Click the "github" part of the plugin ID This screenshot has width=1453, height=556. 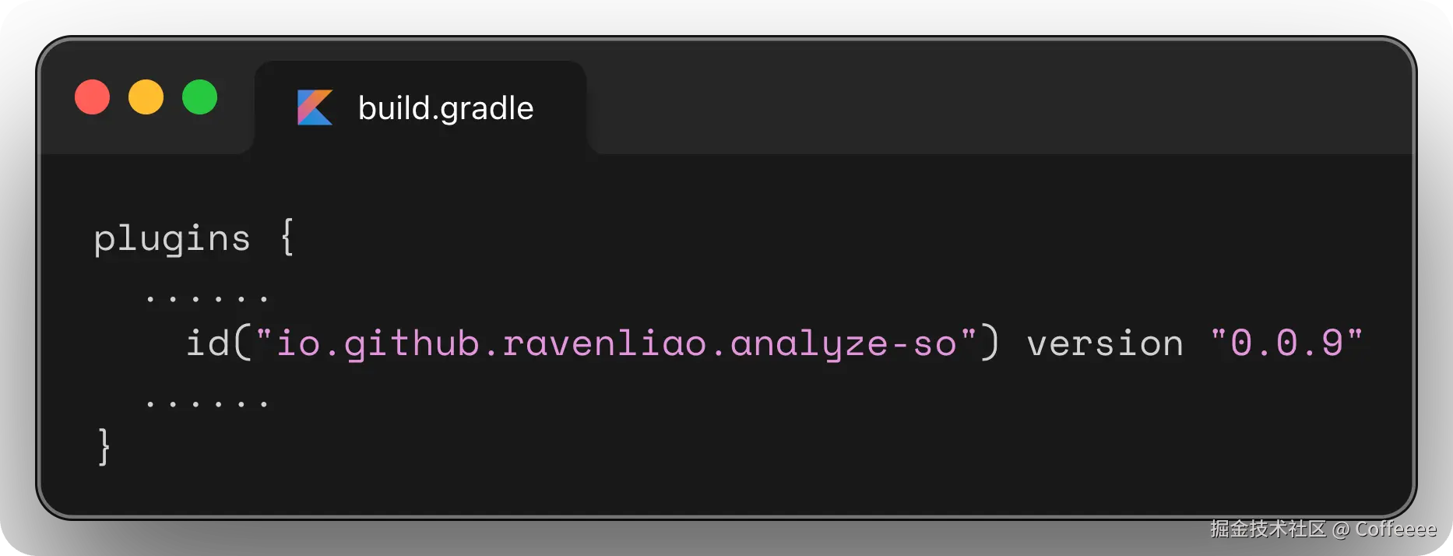tap(412, 344)
